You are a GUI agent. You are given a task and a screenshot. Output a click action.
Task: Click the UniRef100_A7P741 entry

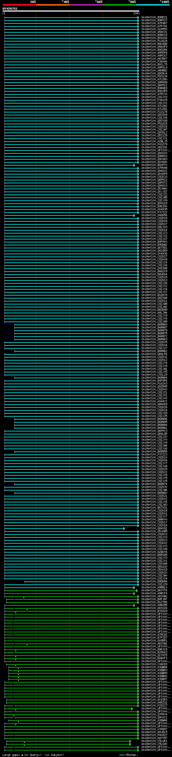pyautogui.click(x=154, y=26)
